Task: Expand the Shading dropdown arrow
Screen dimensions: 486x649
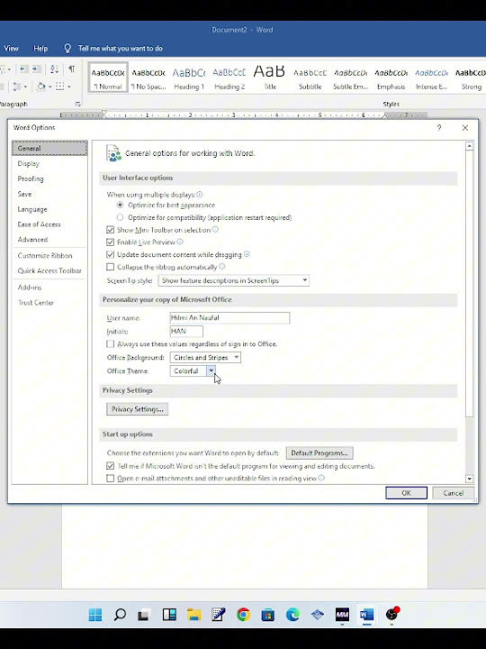Action: 50,87
